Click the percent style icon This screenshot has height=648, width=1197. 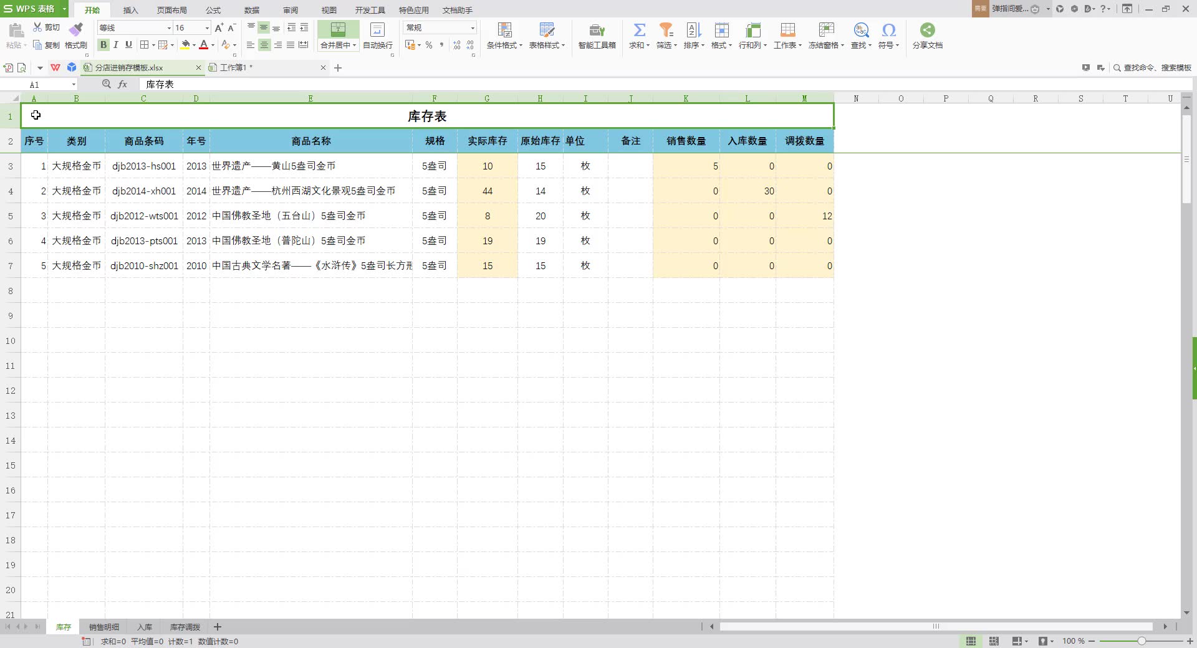[x=428, y=45]
